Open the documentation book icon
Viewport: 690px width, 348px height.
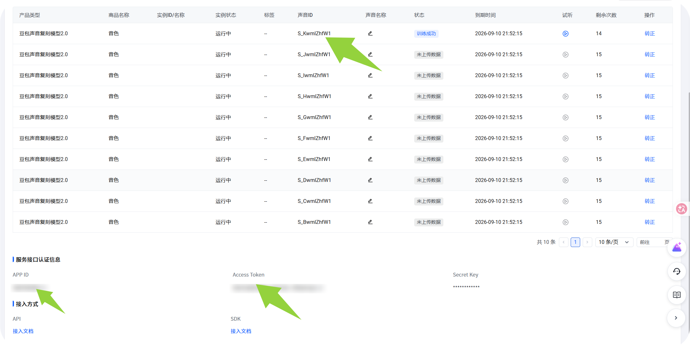pos(677,295)
